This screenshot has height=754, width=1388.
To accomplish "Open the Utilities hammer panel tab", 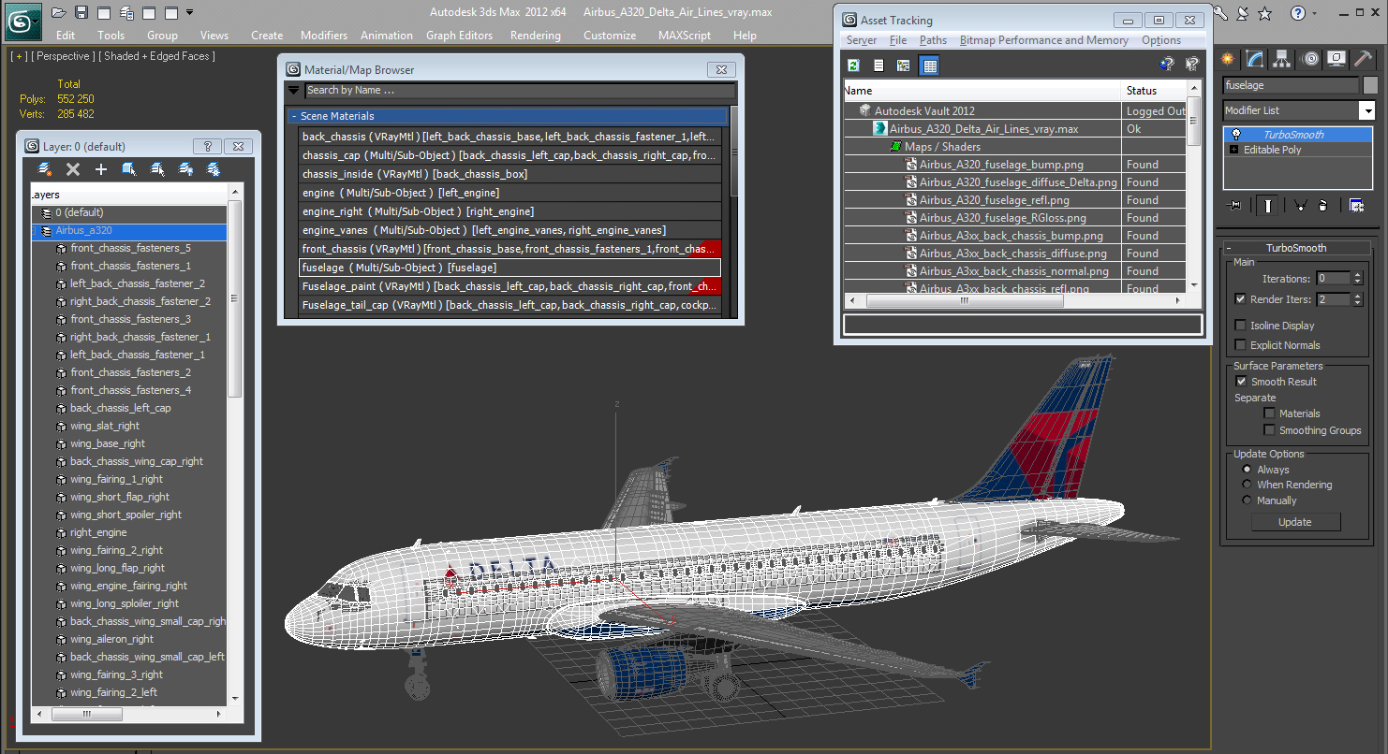I will click(1364, 59).
